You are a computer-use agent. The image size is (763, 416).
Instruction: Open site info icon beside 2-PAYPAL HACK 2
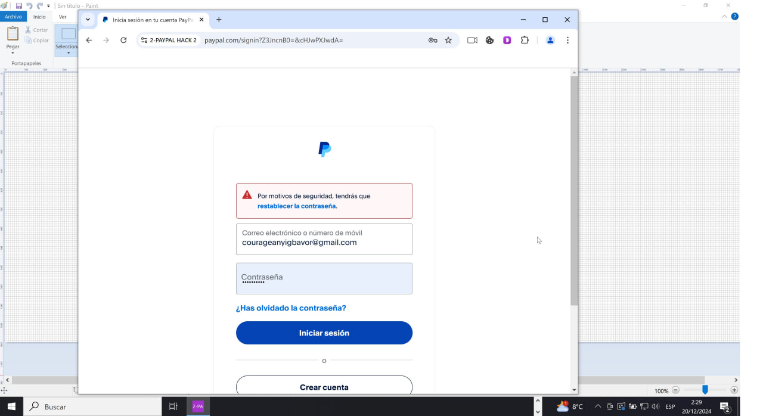coord(144,40)
